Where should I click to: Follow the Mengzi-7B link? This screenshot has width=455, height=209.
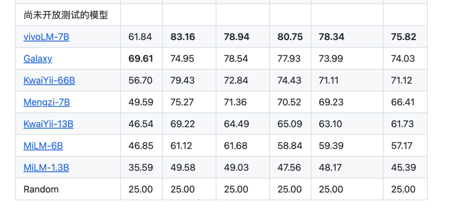[47, 102]
